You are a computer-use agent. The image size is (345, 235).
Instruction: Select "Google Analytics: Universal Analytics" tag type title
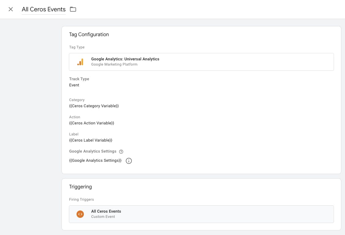coord(125,59)
